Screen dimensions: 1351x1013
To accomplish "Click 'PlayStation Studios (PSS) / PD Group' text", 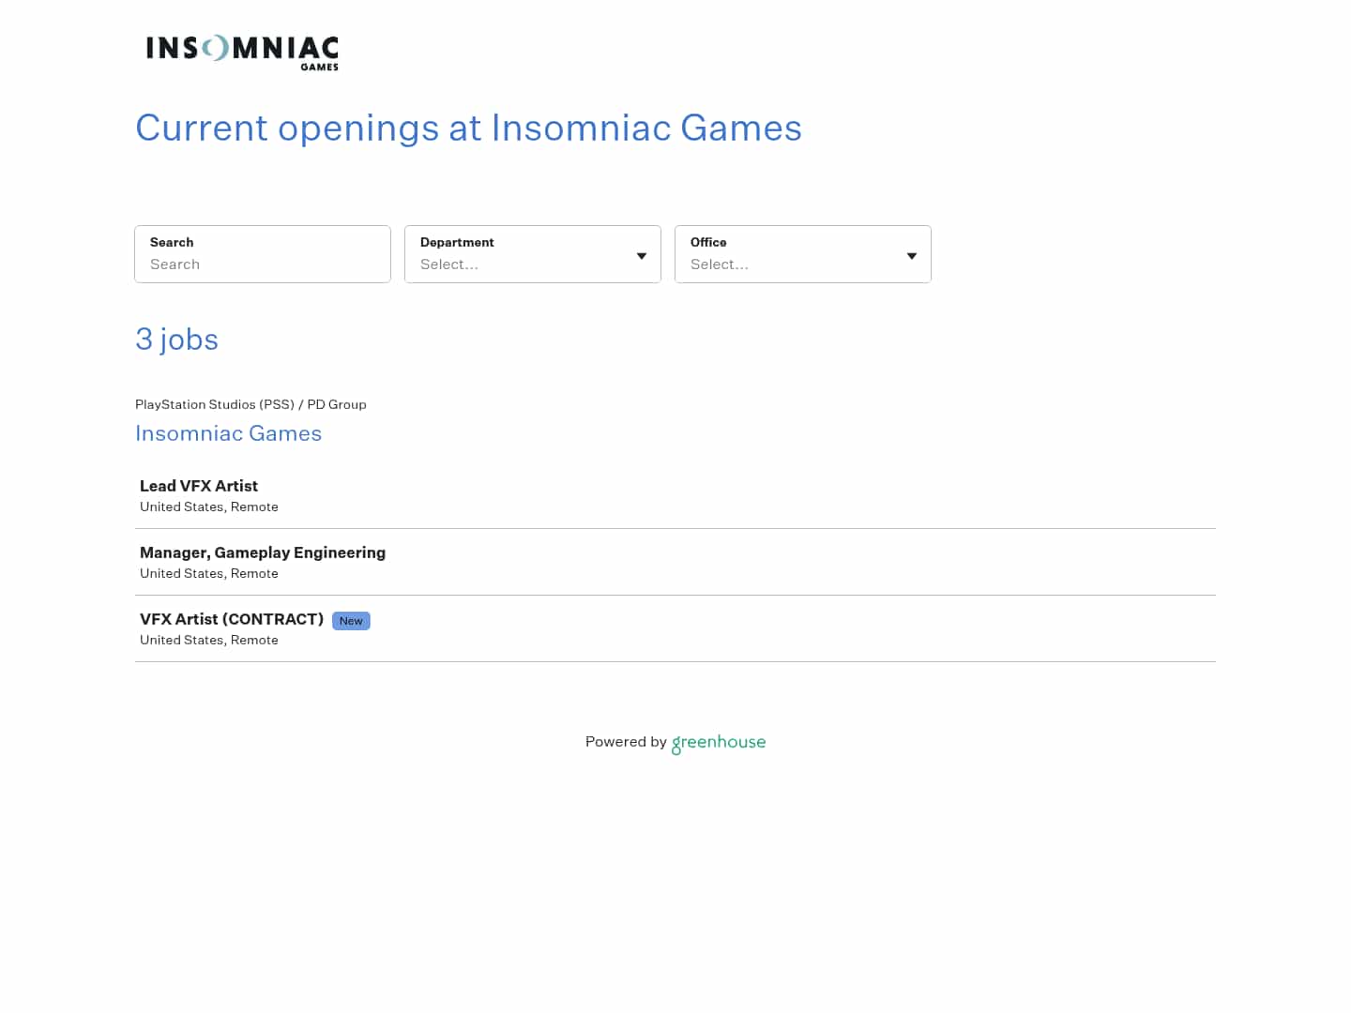I will (x=250, y=404).
